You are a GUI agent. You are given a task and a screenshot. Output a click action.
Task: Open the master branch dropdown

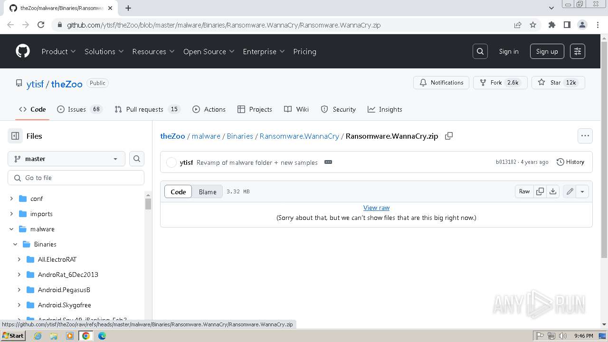(66, 159)
